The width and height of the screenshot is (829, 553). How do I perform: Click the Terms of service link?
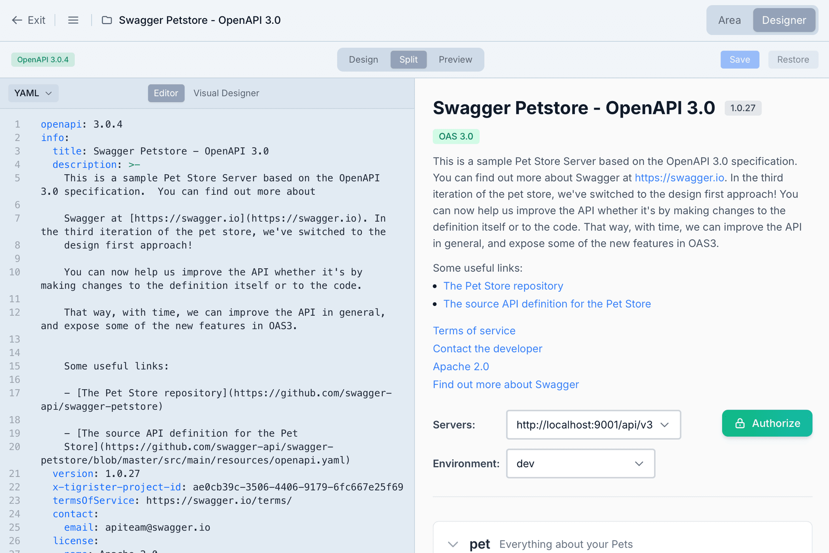point(474,331)
